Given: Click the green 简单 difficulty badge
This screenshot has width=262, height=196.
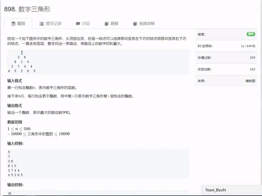Looking at the screenshot, I should point(251,34).
